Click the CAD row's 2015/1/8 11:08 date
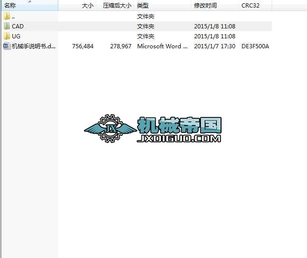307x258 pixels. point(214,27)
